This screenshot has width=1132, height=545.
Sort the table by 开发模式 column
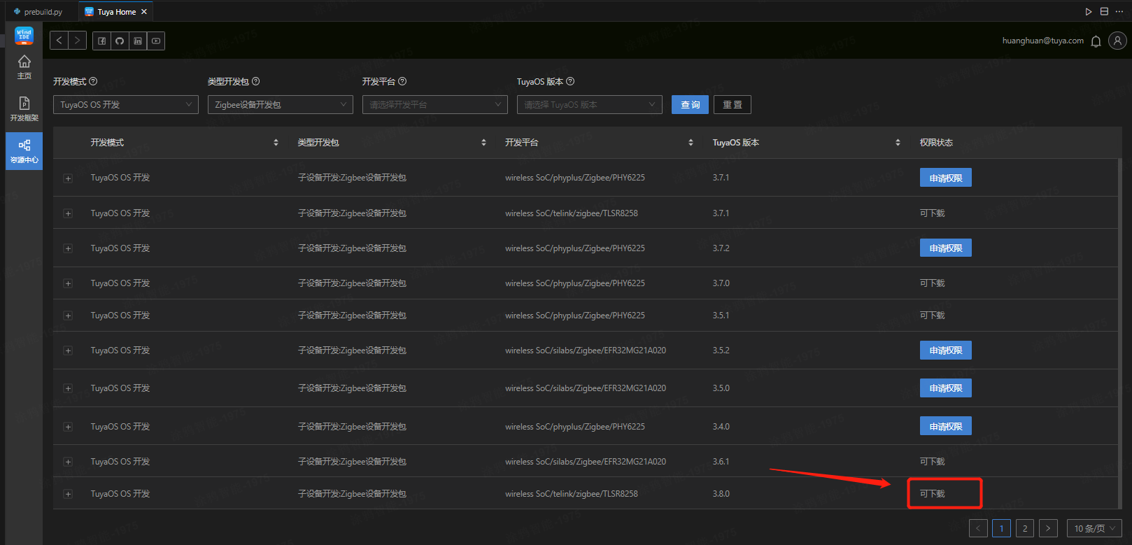click(276, 143)
